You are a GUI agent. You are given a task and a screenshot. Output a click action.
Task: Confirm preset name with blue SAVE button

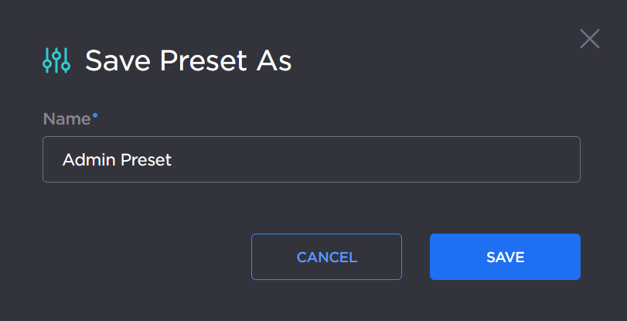coord(505,257)
